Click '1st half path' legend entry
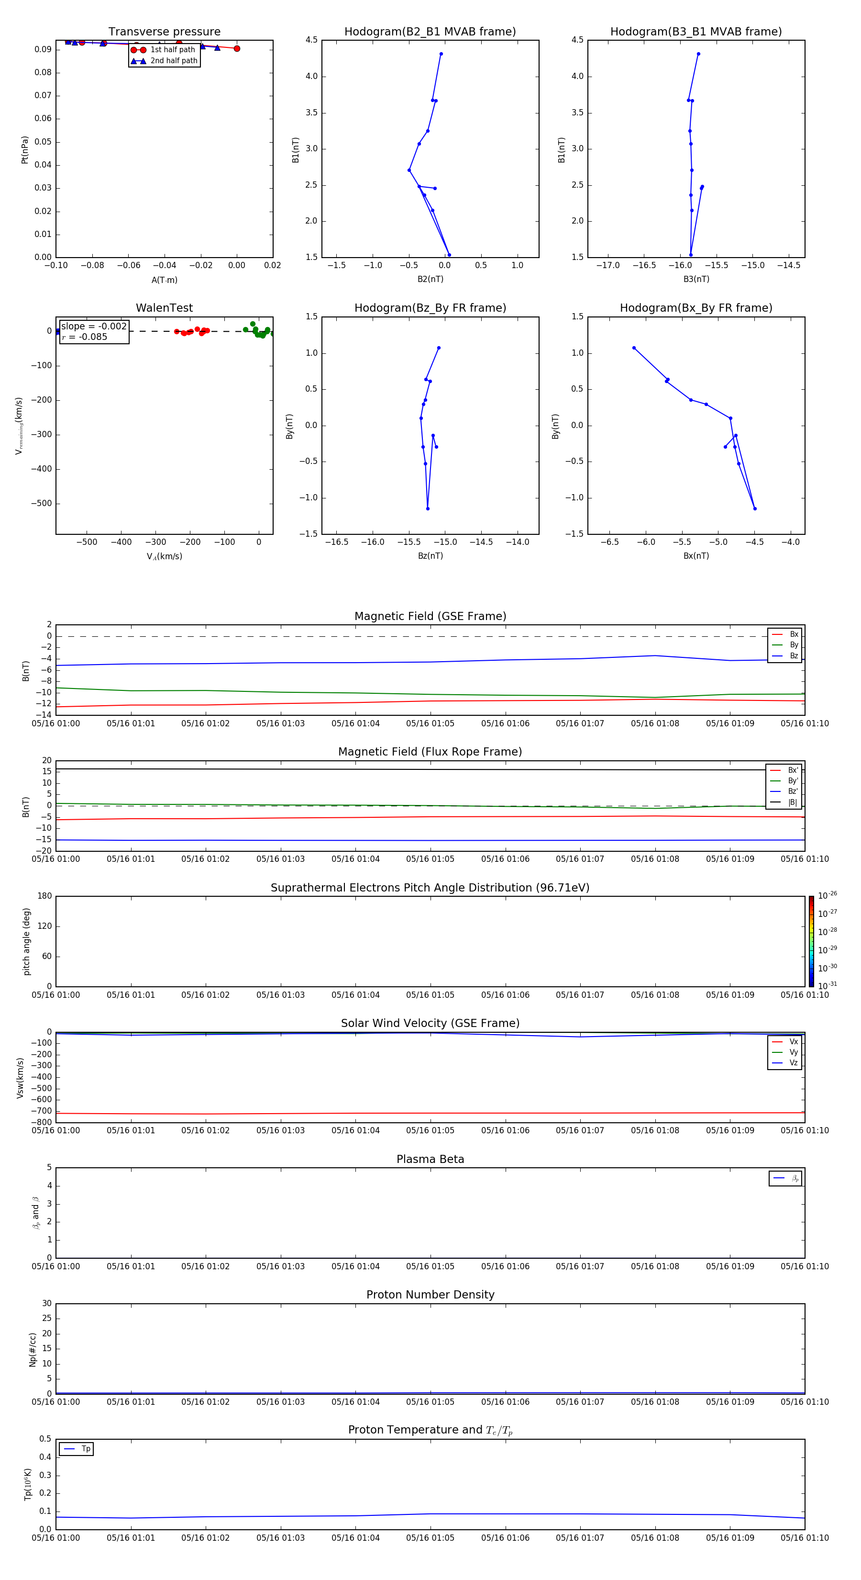The height and width of the screenshot is (1580, 861). click(164, 50)
